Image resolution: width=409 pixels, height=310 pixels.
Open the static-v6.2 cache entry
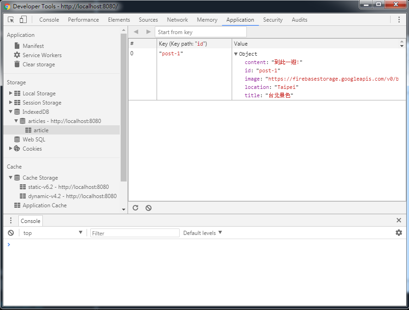(68, 187)
